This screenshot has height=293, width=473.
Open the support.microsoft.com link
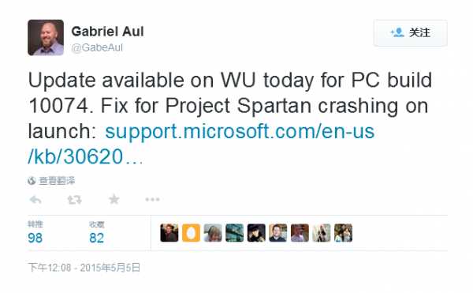(240, 131)
